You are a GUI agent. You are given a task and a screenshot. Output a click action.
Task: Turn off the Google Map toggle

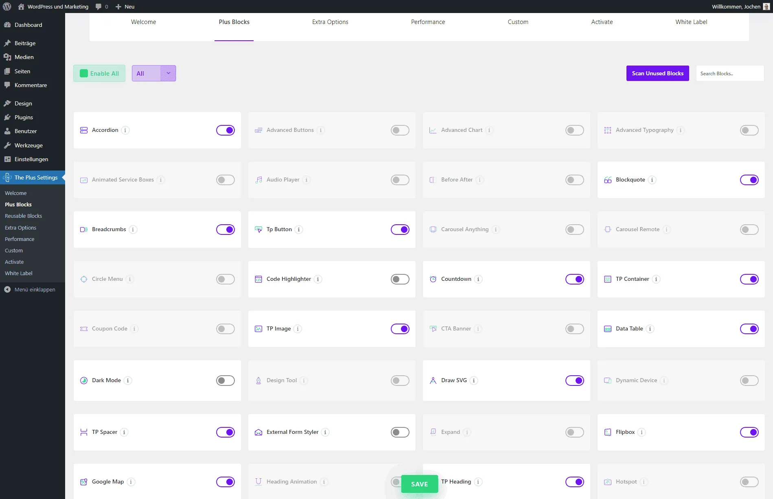226,482
